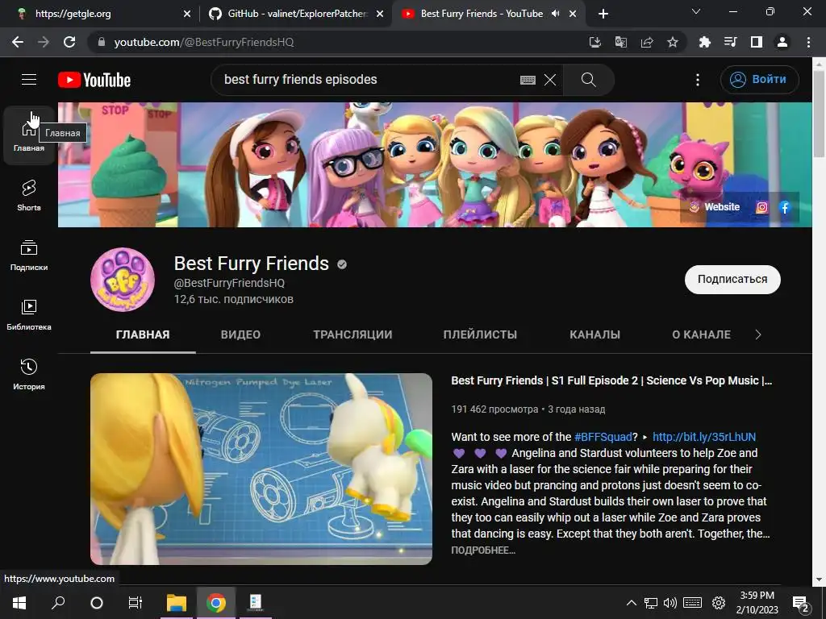826x619 pixels.
Task: Switch to the ТРАНСЛЯЦИИ channel tab
Action: click(x=353, y=334)
